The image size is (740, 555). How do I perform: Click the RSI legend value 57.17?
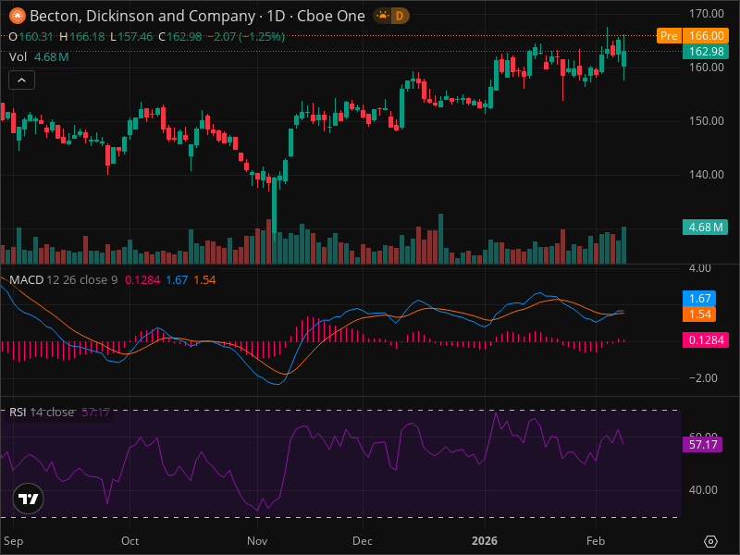96,412
